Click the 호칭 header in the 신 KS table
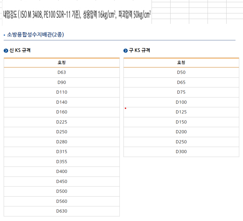The height and width of the screenshot is (221, 243). [x=62, y=63]
